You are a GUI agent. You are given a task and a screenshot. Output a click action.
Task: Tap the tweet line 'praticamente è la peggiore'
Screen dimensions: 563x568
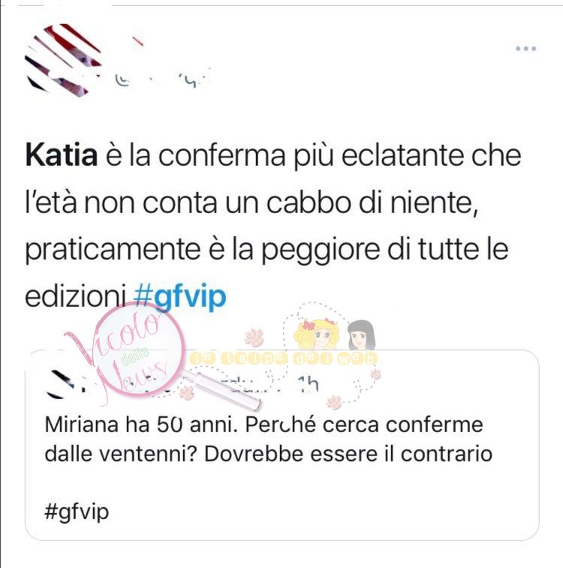coord(203,250)
